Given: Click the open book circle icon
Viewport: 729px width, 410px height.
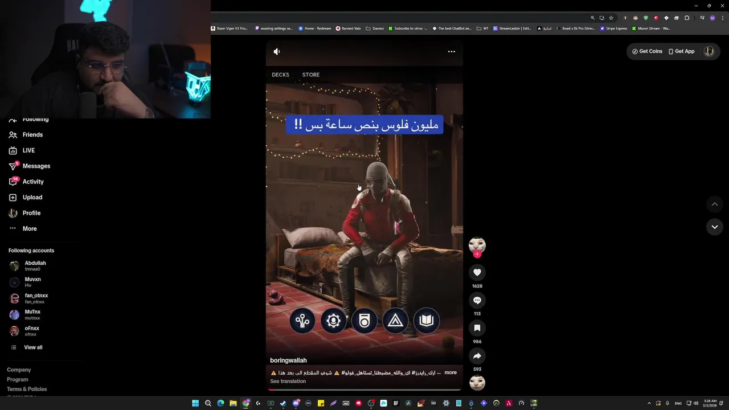Looking at the screenshot, I should point(426,321).
